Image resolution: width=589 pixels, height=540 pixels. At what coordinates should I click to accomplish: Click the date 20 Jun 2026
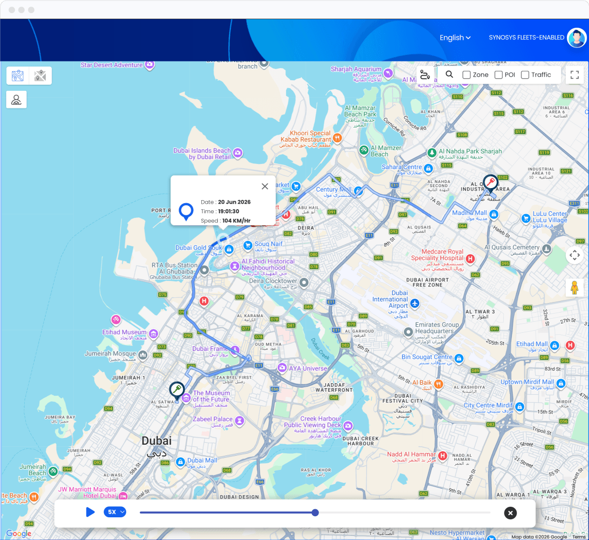tap(234, 202)
